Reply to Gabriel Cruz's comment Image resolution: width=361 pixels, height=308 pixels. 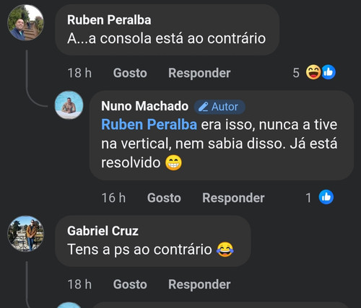(199, 284)
